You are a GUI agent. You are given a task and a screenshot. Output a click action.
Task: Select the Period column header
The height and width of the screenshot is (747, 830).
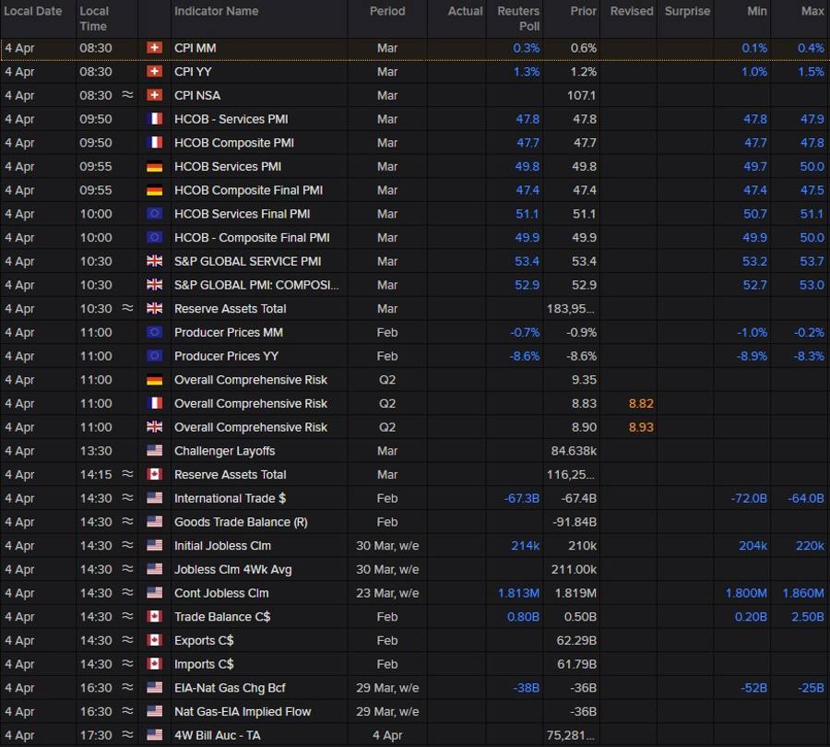pyautogui.click(x=387, y=11)
